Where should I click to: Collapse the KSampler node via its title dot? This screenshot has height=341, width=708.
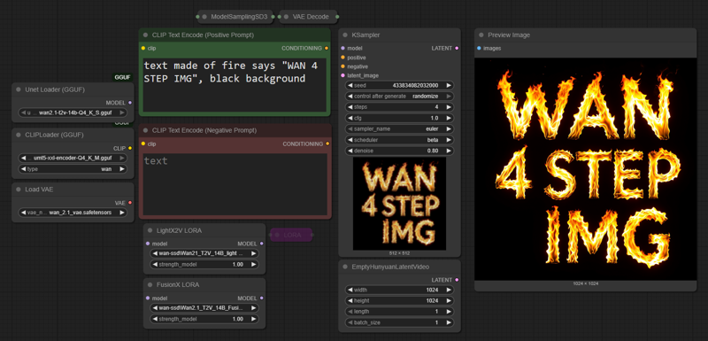345,35
